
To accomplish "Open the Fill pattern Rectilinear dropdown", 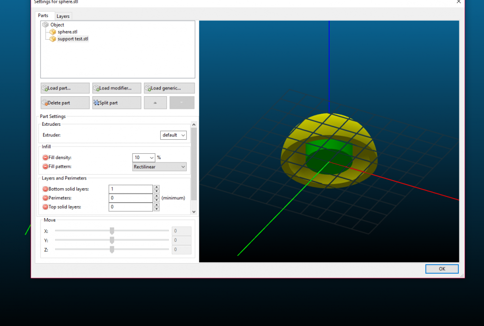I will [x=159, y=167].
